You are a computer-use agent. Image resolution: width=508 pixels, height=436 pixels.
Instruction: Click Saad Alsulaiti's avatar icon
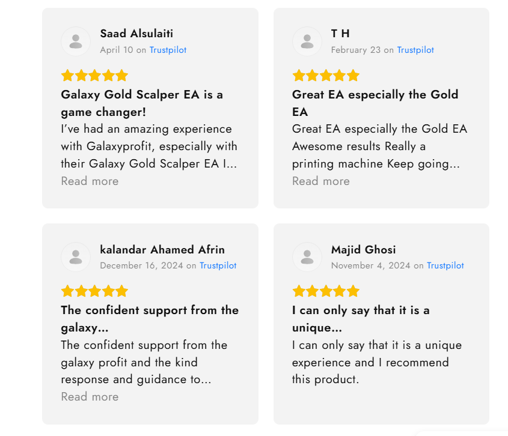tap(76, 41)
